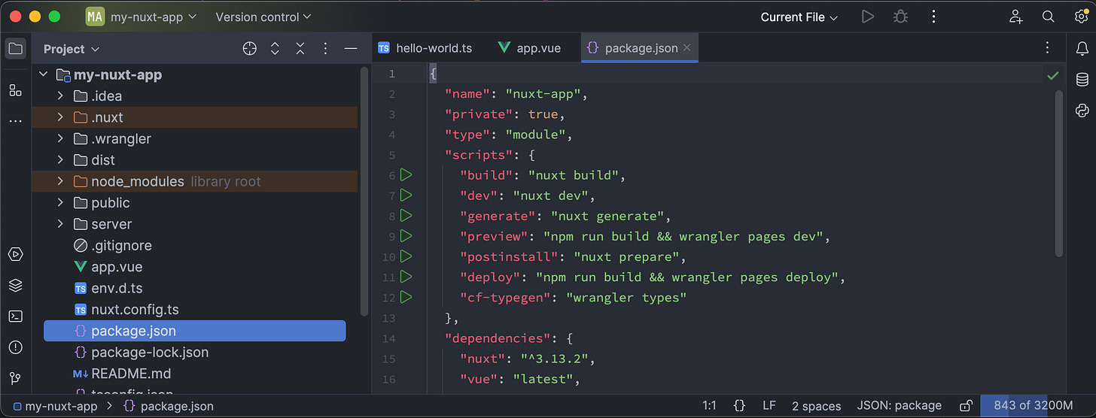Open Project view mode dropdown
This screenshot has height=418, width=1096.
(72, 49)
